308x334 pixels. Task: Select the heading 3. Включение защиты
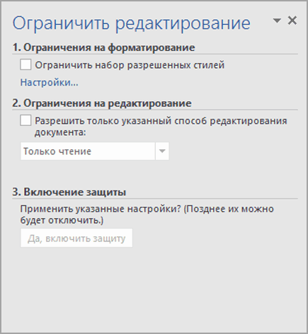69,192
